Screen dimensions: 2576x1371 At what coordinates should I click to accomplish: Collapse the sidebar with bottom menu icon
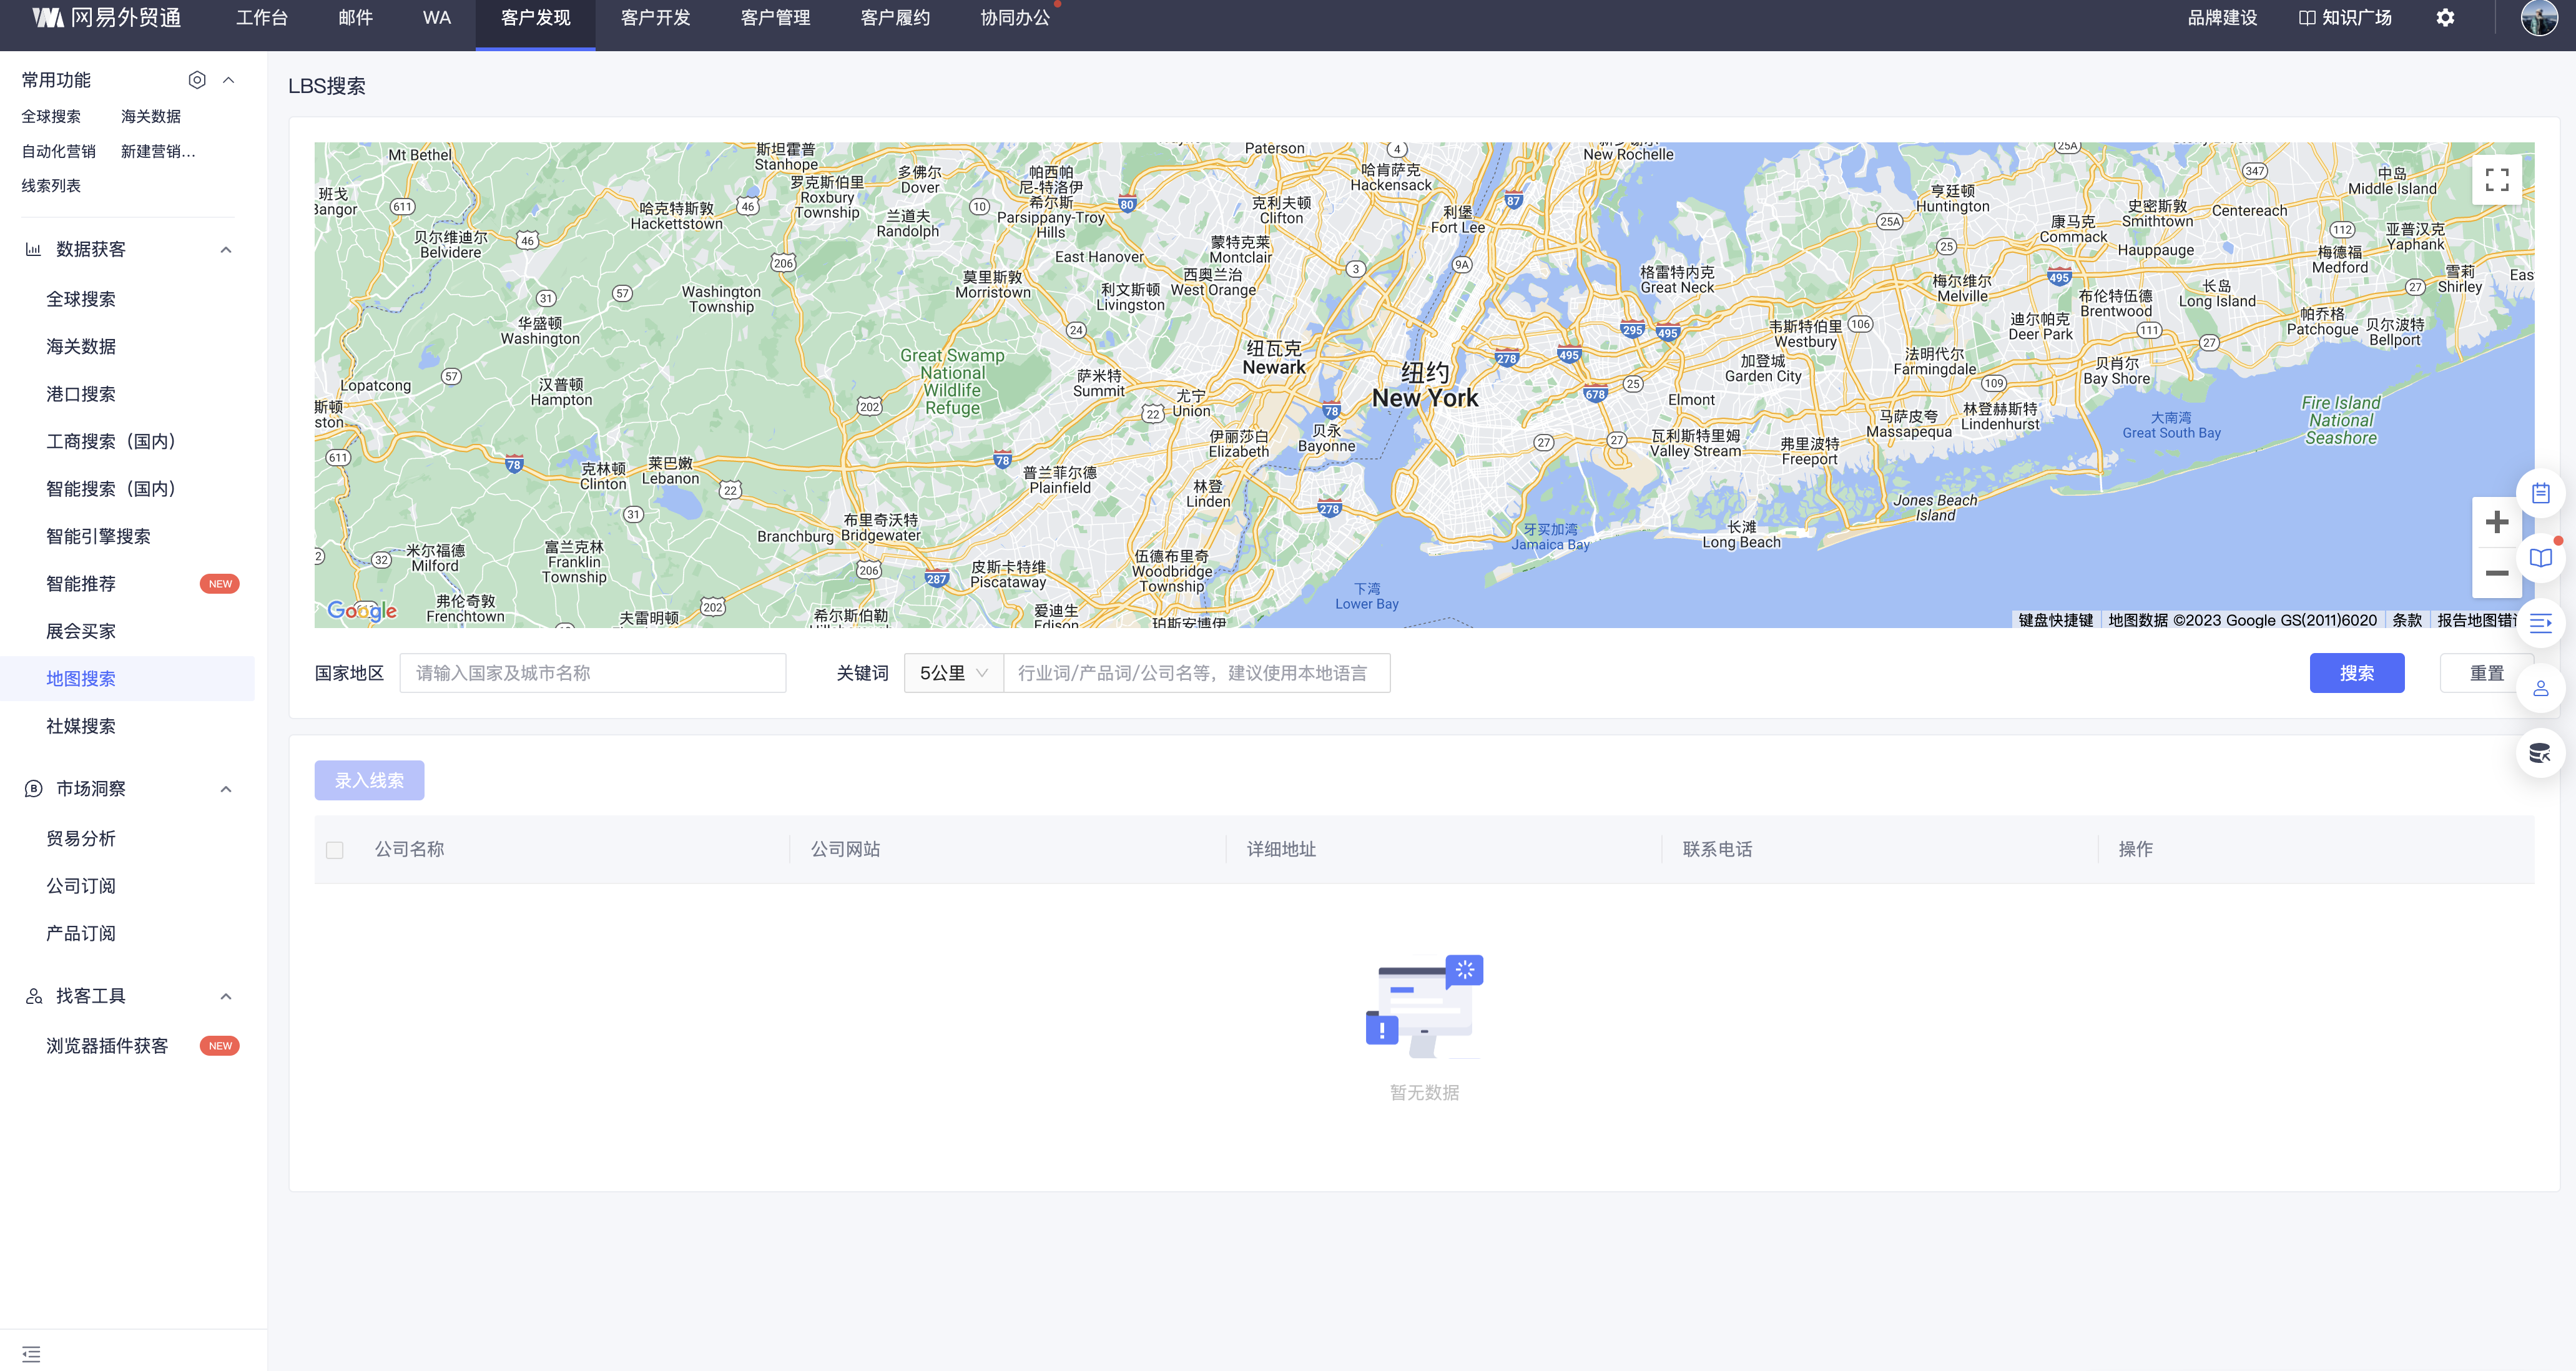click(31, 1354)
